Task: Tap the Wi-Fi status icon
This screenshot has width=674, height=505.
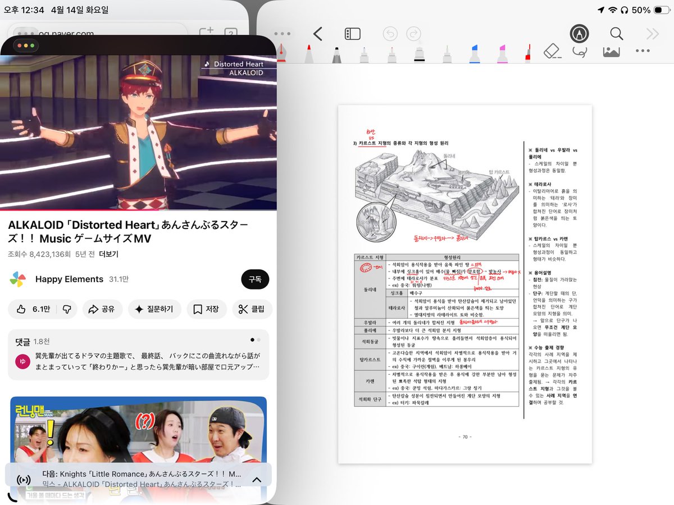Action: click(x=613, y=10)
